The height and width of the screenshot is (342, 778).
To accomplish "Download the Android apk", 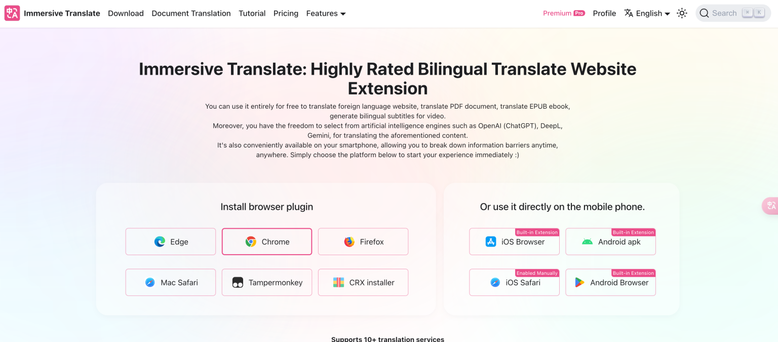I will pyautogui.click(x=610, y=241).
